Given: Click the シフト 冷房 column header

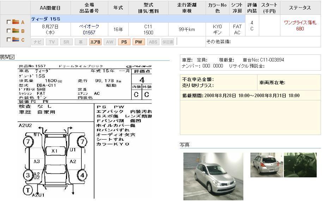Looking at the screenshot, I should click(x=237, y=8).
